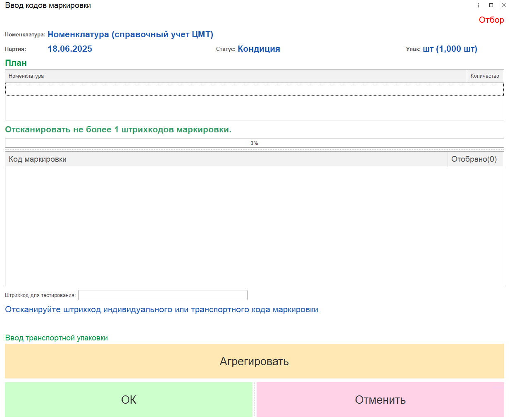Maximize the Ввод кодов маркировки window
This screenshot has height=419, width=512.
pos(491,5)
